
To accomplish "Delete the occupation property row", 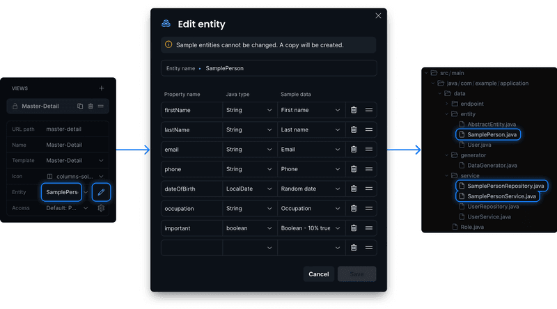I will pyautogui.click(x=354, y=209).
